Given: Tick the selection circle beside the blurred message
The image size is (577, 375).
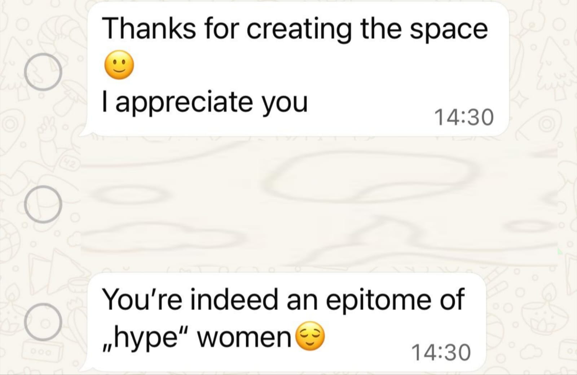Looking at the screenshot, I should [x=43, y=204].
